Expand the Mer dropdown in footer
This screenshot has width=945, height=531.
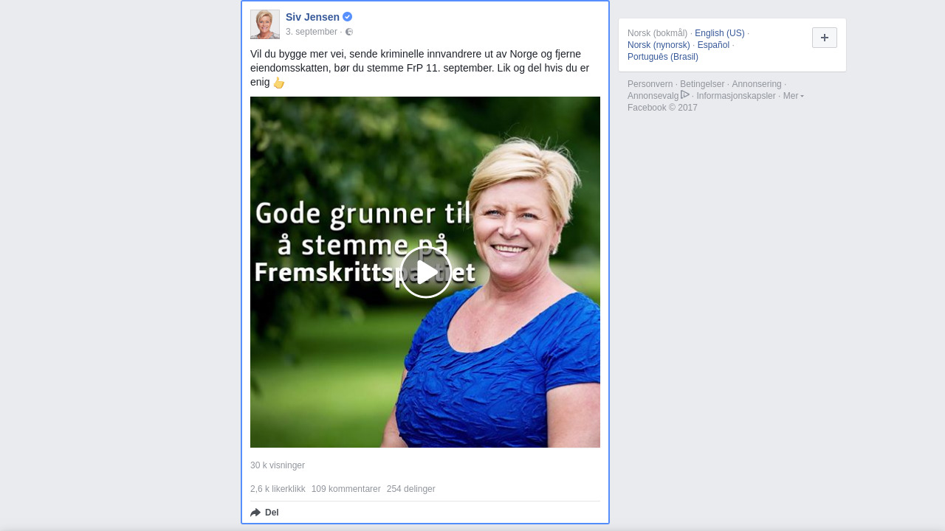click(x=793, y=96)
